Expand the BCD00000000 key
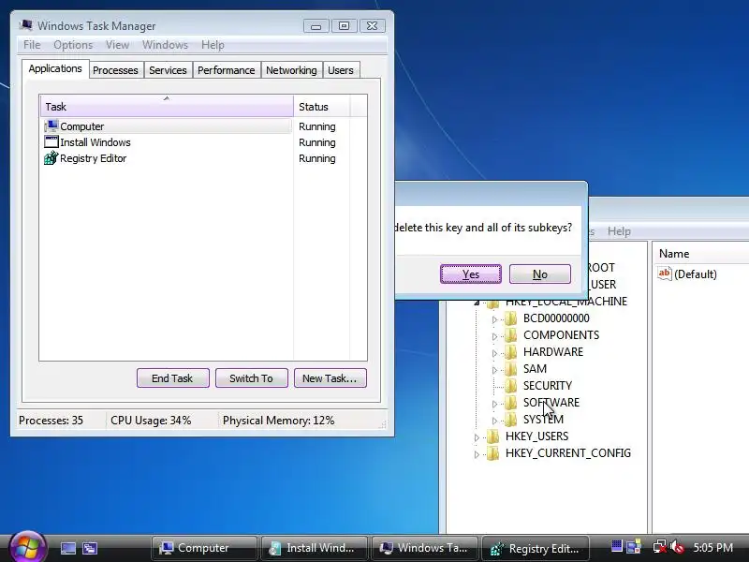This screenshot has width=749, height=562. pyautogui.click(x=494, y=319)
